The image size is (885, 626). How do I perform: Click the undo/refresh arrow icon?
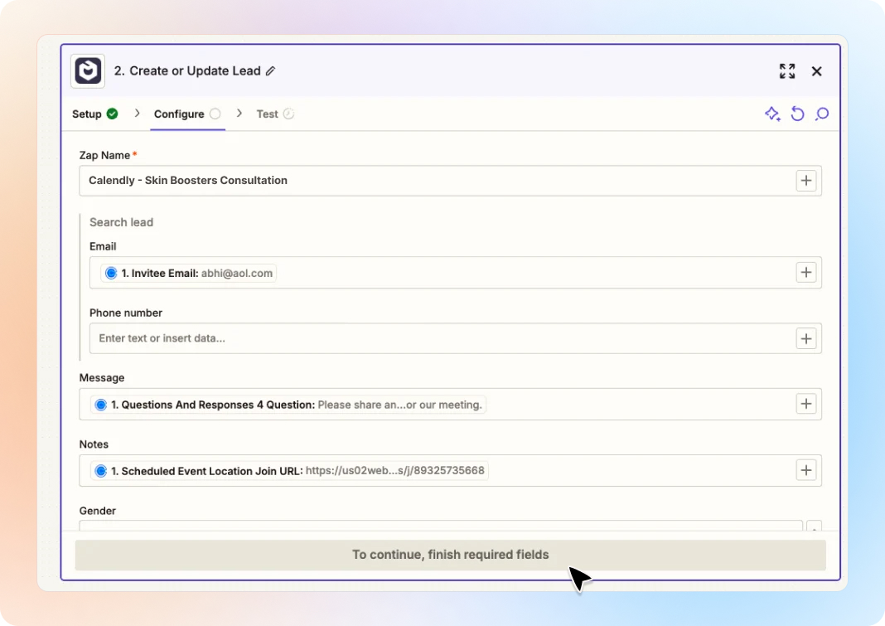(x=797, y=114)
